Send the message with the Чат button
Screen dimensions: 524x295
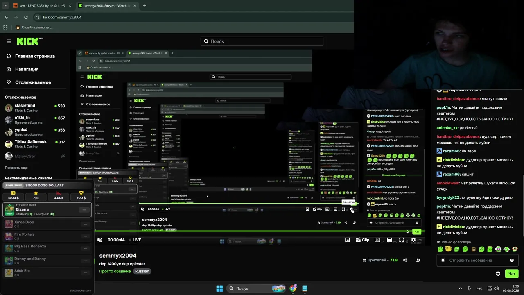coord(512,274)
